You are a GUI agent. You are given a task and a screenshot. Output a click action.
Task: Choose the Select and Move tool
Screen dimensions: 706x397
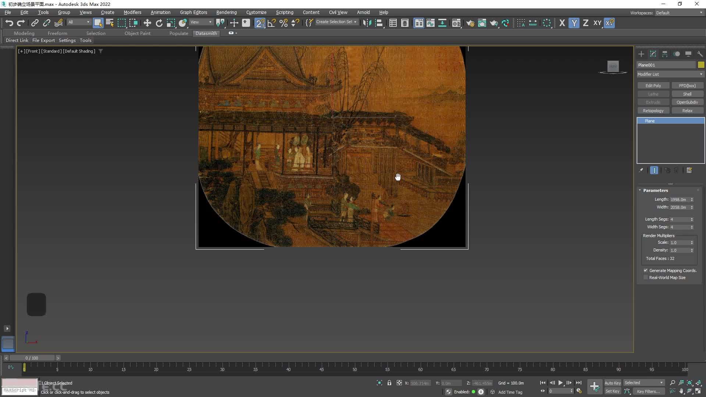pyautogui.click(x=147, y=23)
